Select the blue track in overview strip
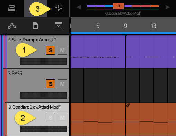The image size is (176, 136). pos(109,6)
